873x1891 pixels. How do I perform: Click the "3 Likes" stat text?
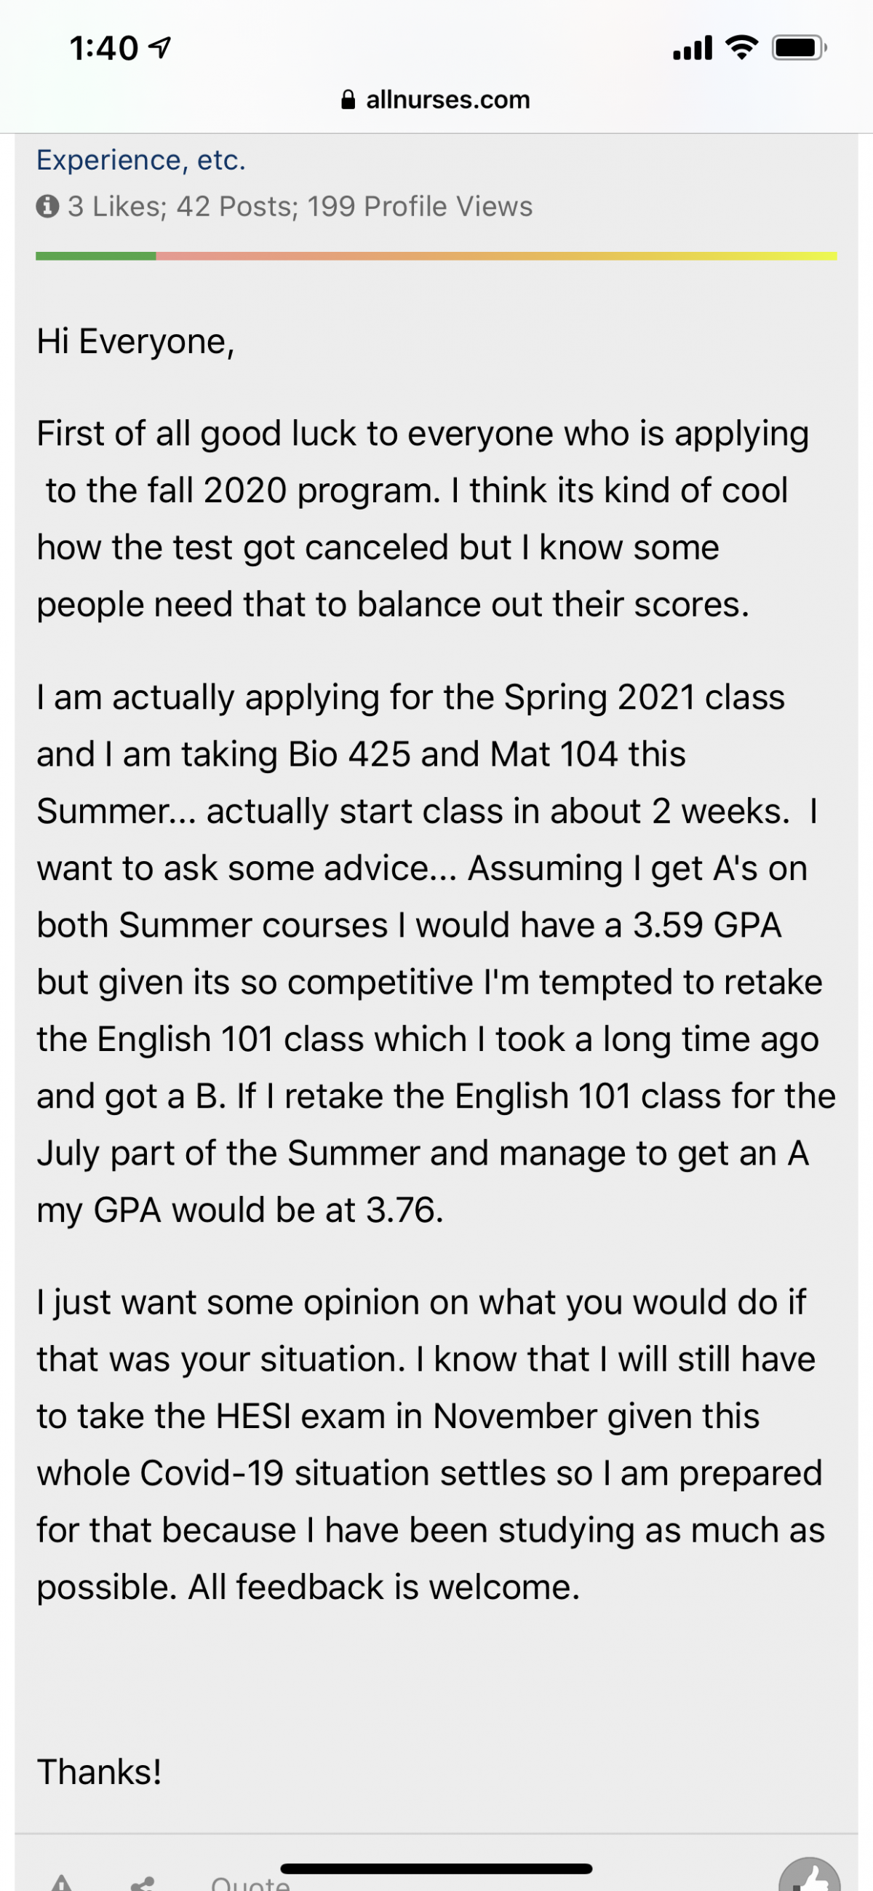point(116,206)
